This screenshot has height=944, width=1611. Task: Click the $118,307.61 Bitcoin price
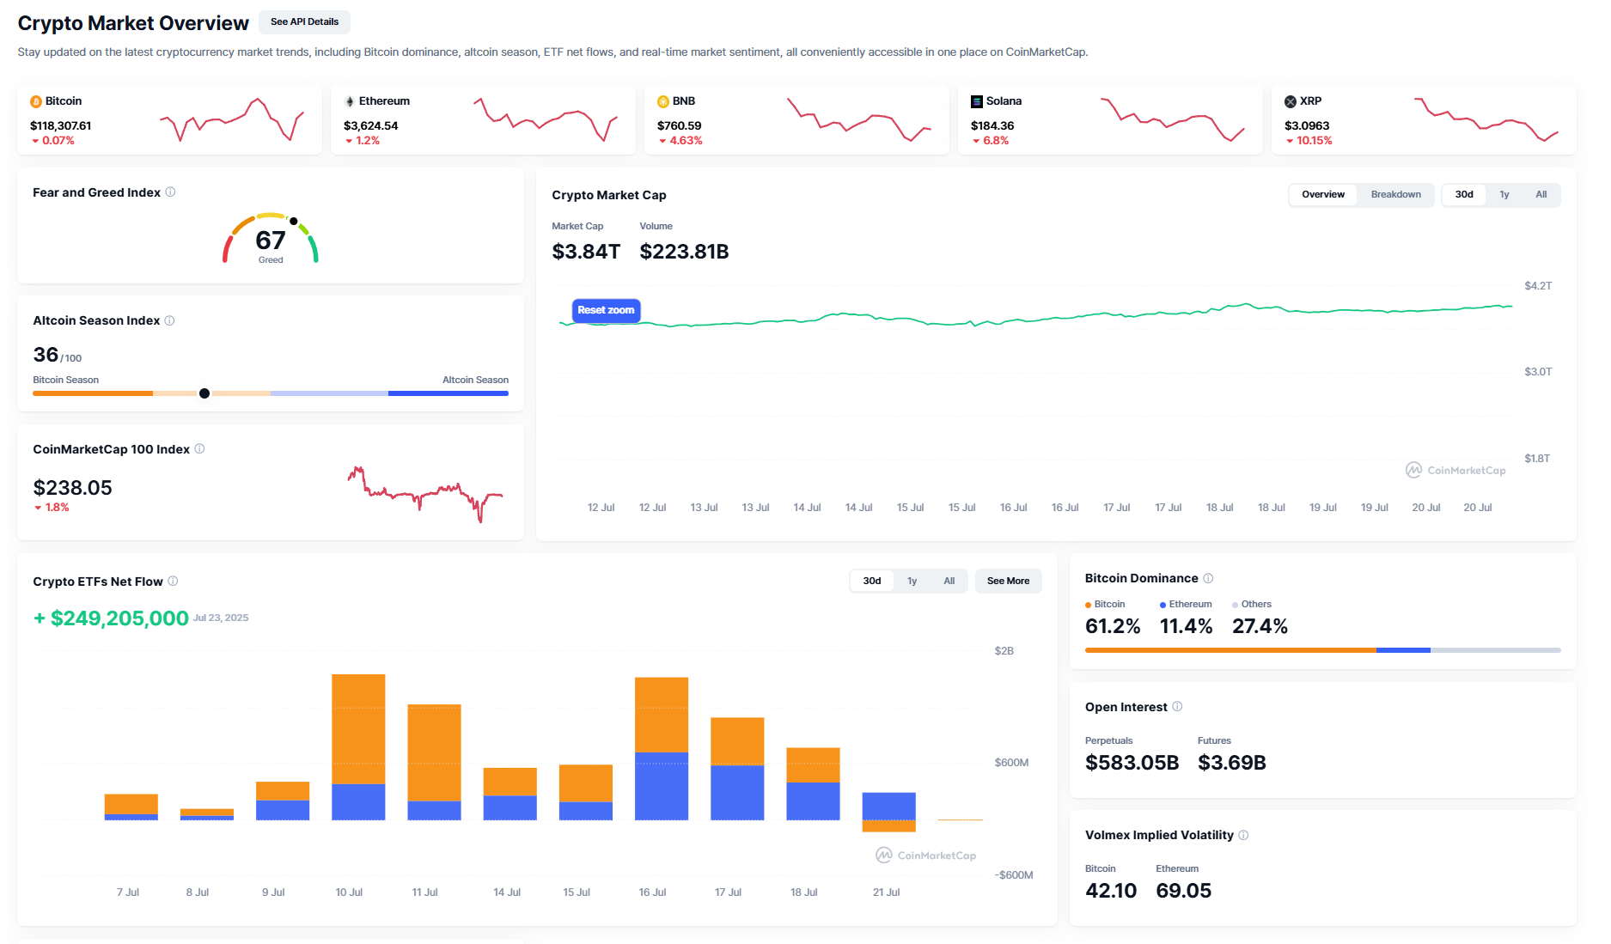click(x=61, y=125)
